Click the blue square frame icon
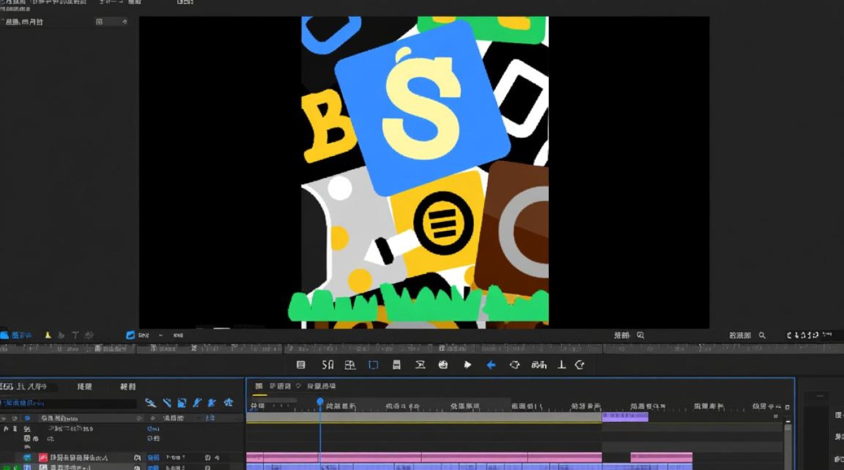844x470 pixels. [x=373, y=365]
